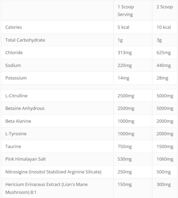
Task: Select the Sodium row label
Action: (x=13, y=65)
